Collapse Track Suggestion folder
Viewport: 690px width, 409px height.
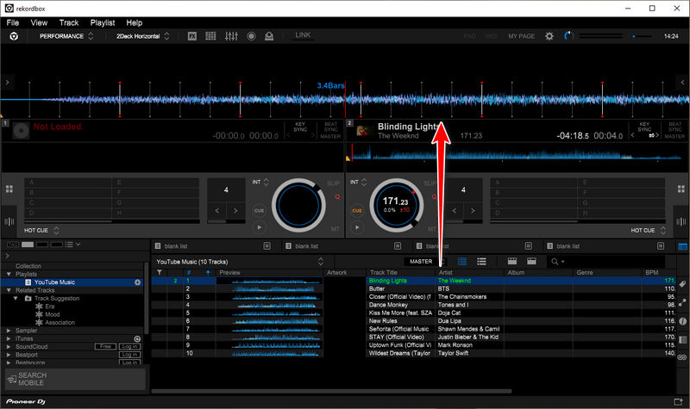[16, 298]
